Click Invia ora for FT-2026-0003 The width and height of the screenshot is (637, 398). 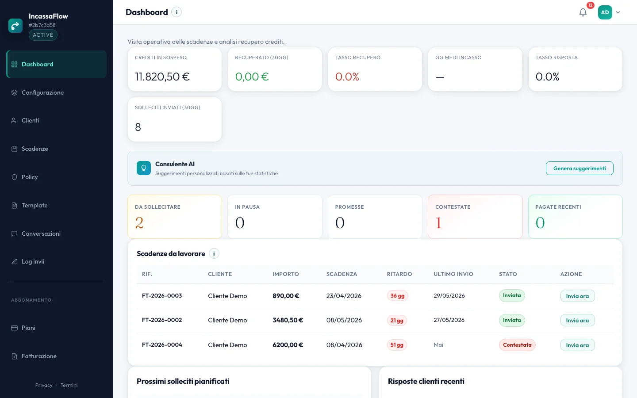(x=577, y=296)
